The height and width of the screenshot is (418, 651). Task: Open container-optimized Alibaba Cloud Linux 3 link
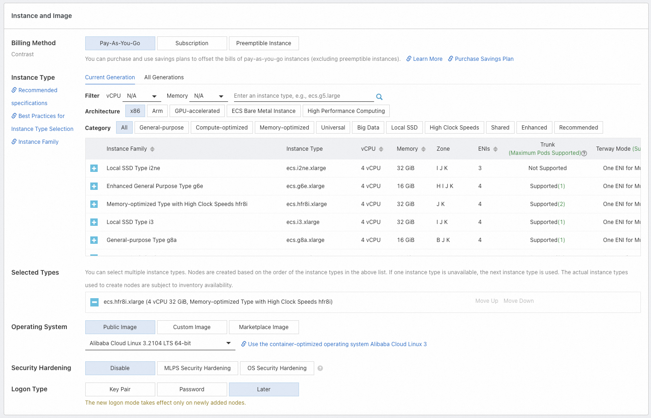click(x=334, y=344)
